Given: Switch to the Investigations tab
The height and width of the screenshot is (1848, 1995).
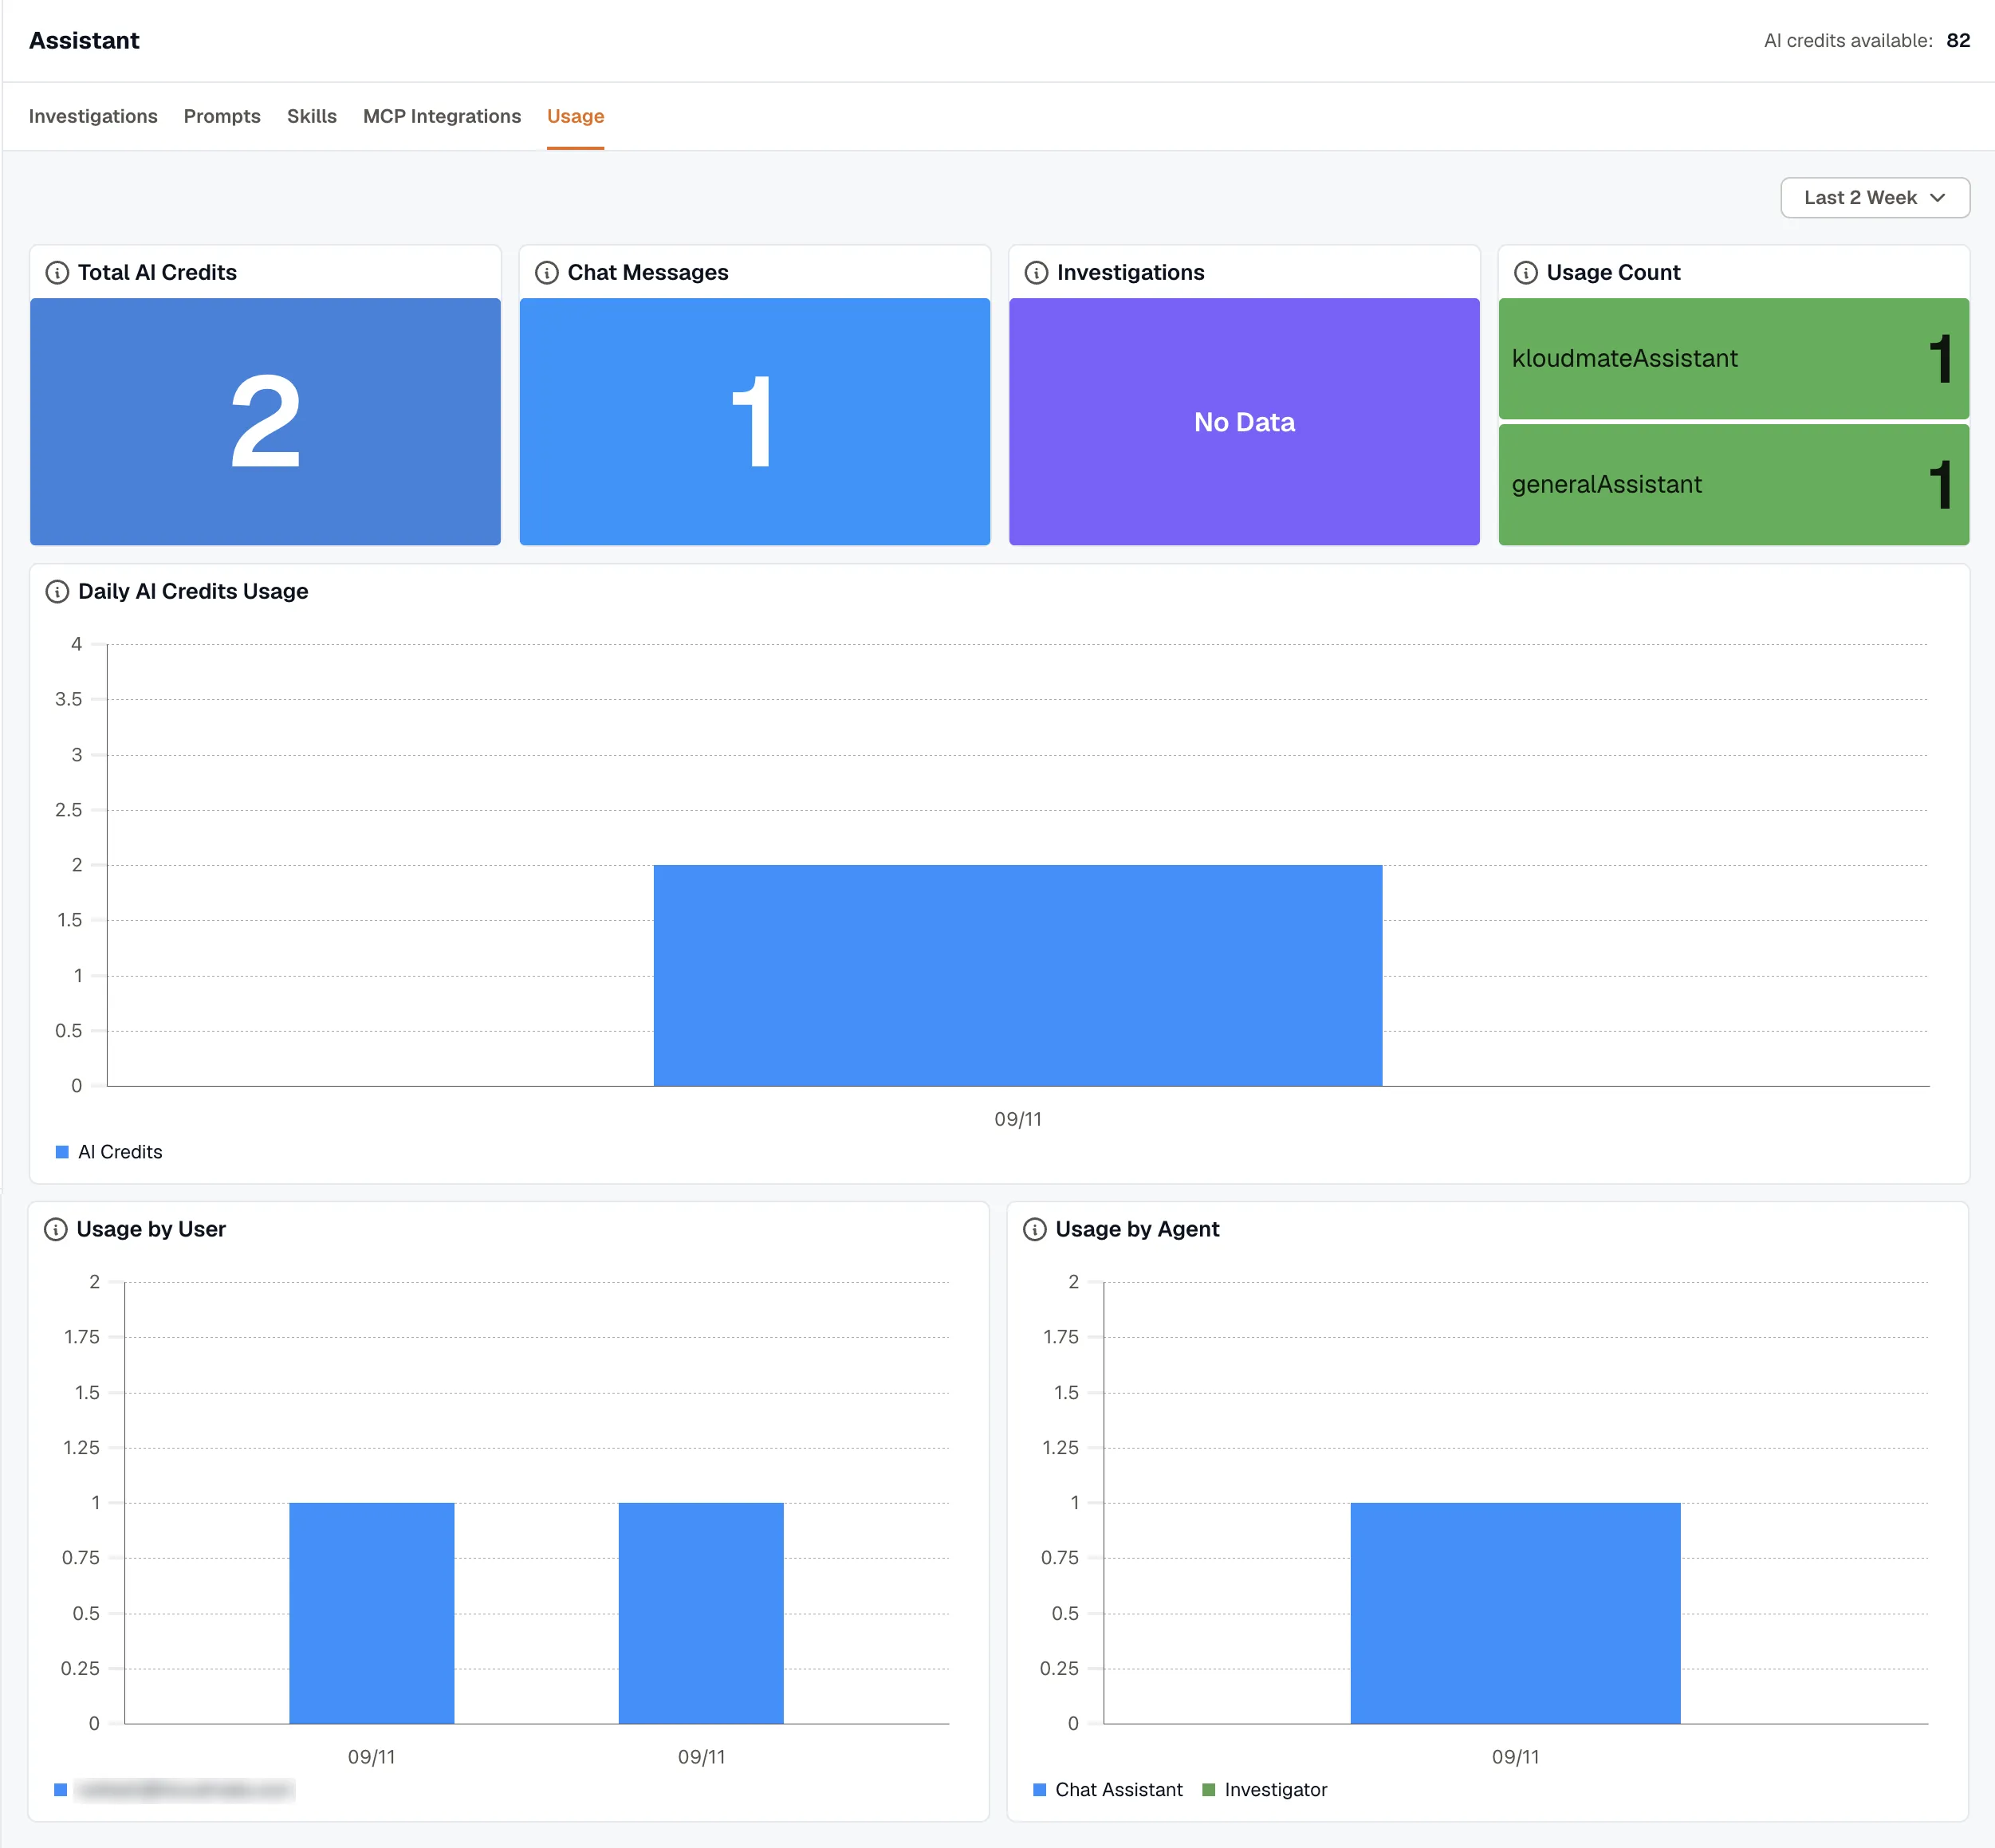Looking at the screenshot, I should tap(93, 116).
